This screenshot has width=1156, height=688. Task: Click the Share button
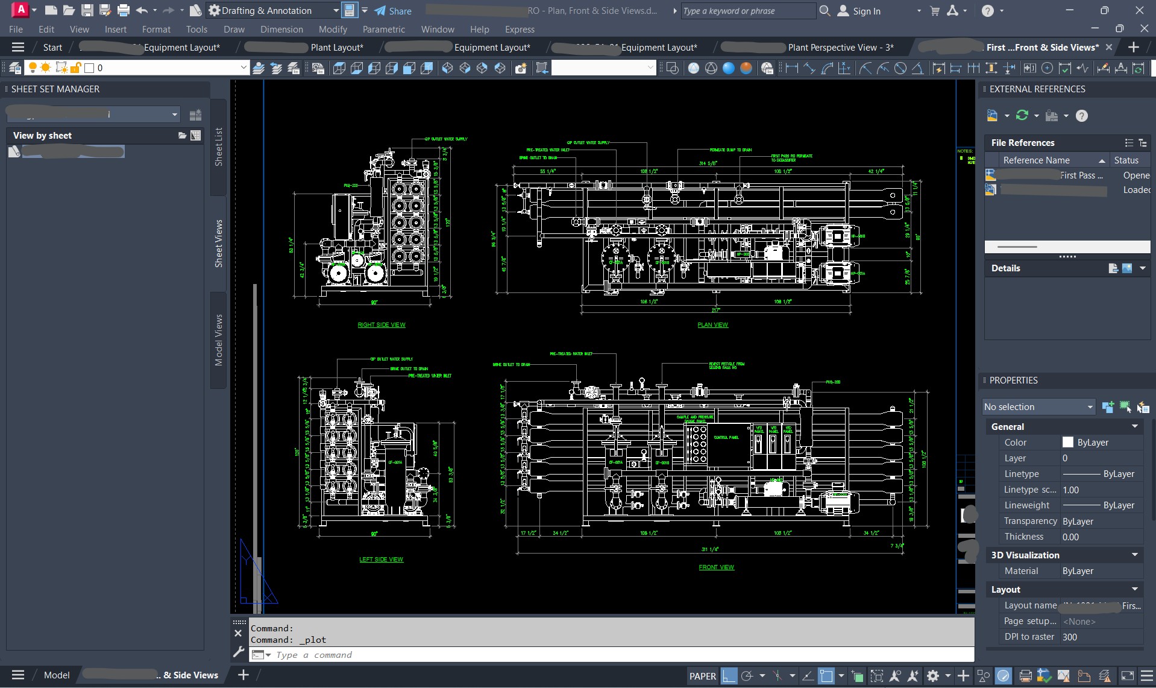(x=393, y=11)
